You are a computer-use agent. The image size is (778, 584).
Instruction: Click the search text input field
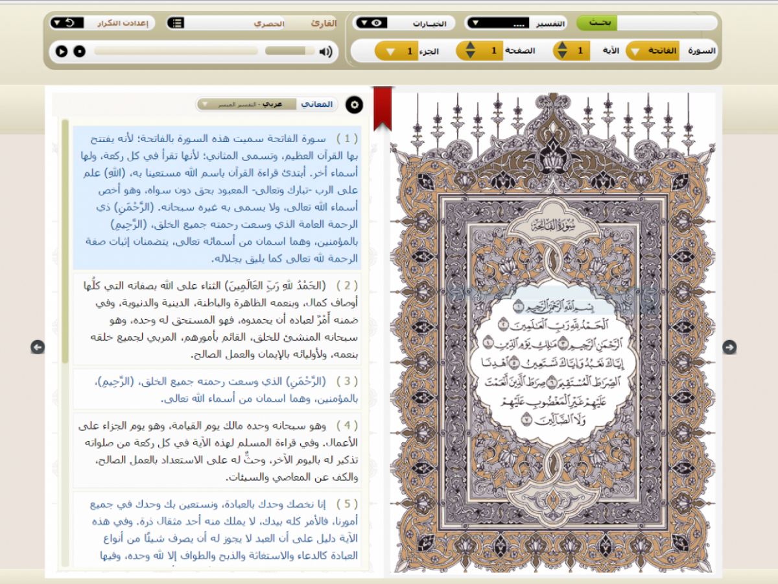point(666,23)
